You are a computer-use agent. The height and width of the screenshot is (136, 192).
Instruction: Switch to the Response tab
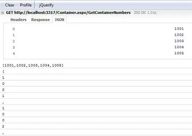coord(41,20)
